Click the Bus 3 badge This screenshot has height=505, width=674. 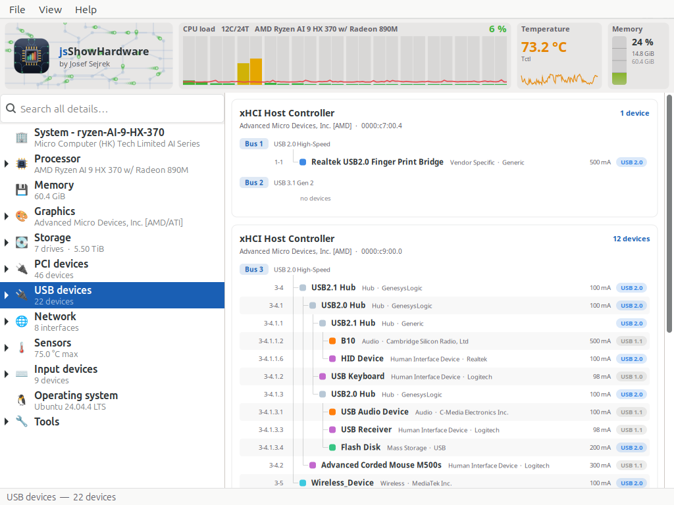point(253,269)
